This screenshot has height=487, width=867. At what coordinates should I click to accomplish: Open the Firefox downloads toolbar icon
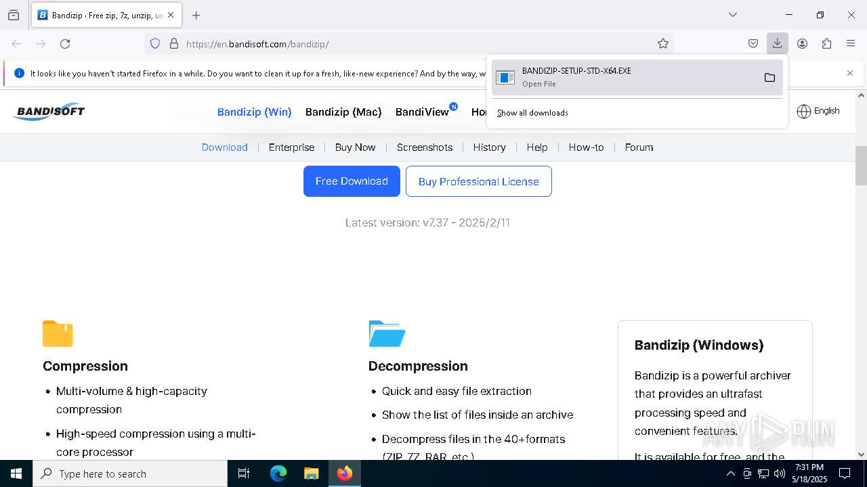[x=777, y=43]
